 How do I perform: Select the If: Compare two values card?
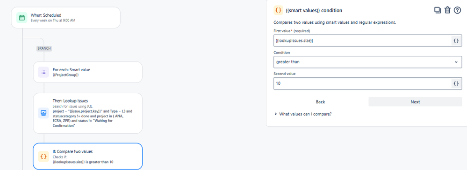pos(87,156)
